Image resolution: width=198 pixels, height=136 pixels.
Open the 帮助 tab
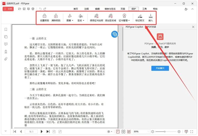(155, 9)
